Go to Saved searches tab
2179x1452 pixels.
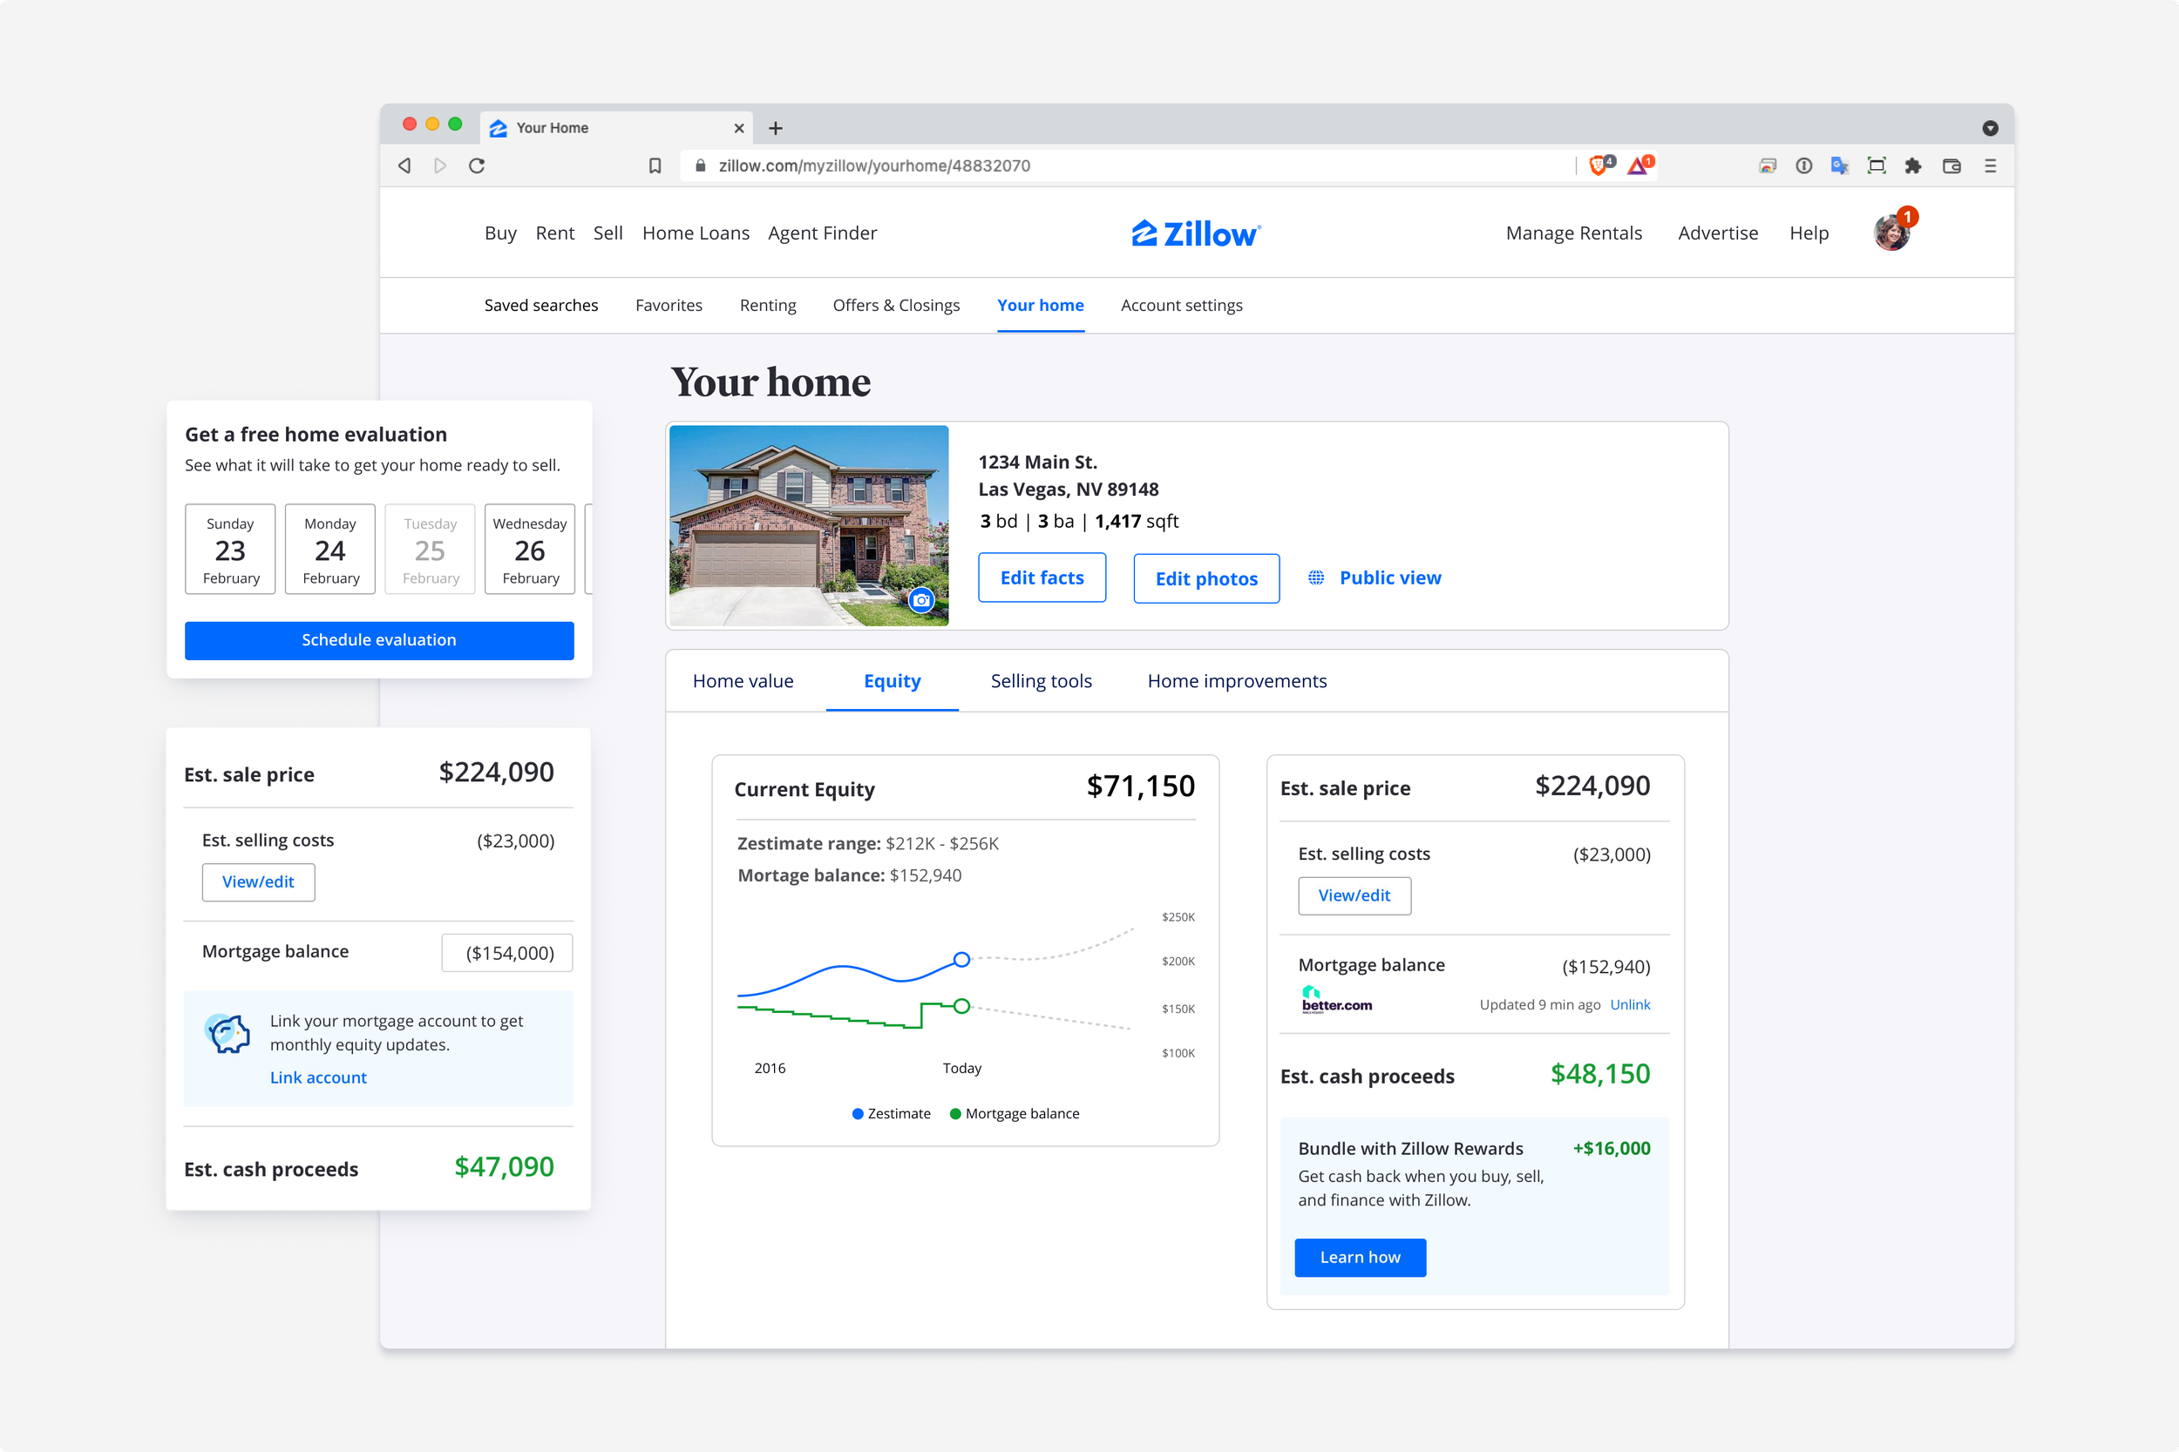coord(541,306)
